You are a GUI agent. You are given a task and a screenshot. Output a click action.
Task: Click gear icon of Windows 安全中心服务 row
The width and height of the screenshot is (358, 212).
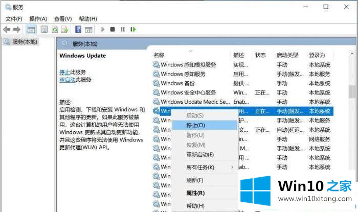(156, 92)
